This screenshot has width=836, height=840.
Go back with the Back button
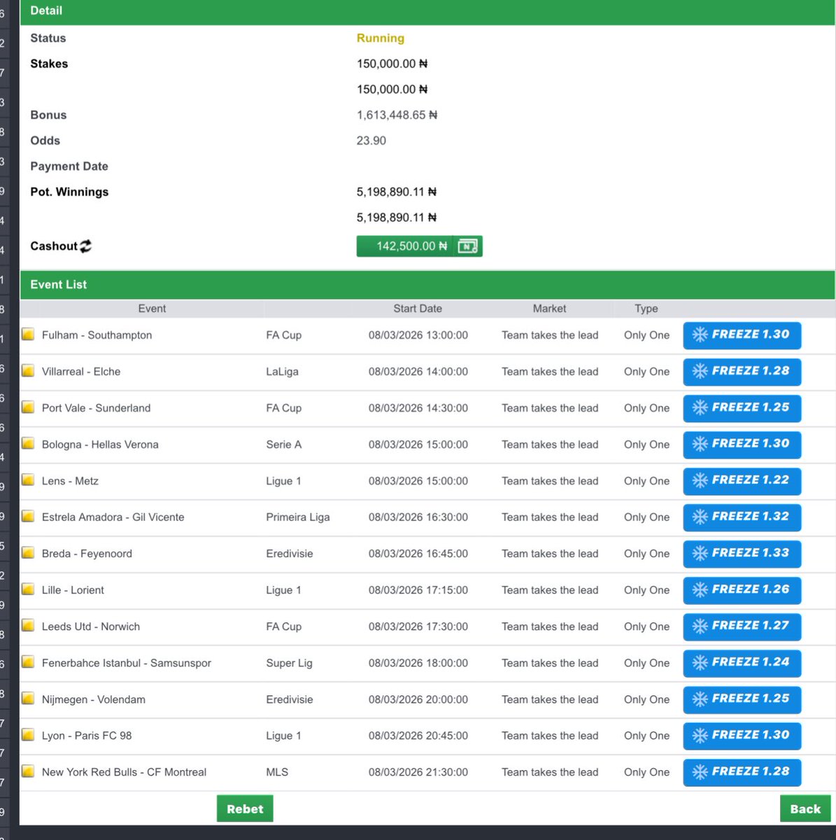click(x=805, y=808)
